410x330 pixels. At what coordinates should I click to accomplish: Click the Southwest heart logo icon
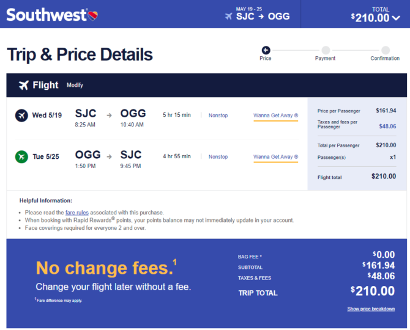[x=93, y=16]
